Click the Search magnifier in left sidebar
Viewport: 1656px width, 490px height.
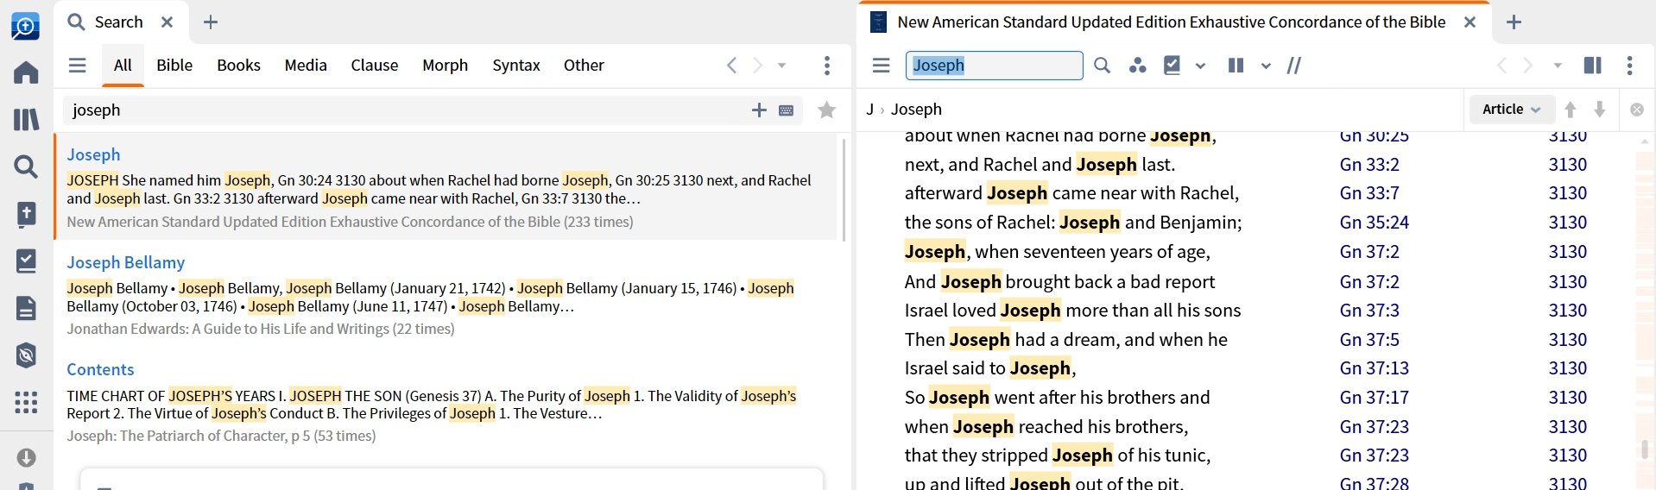(x=26, y=166)
